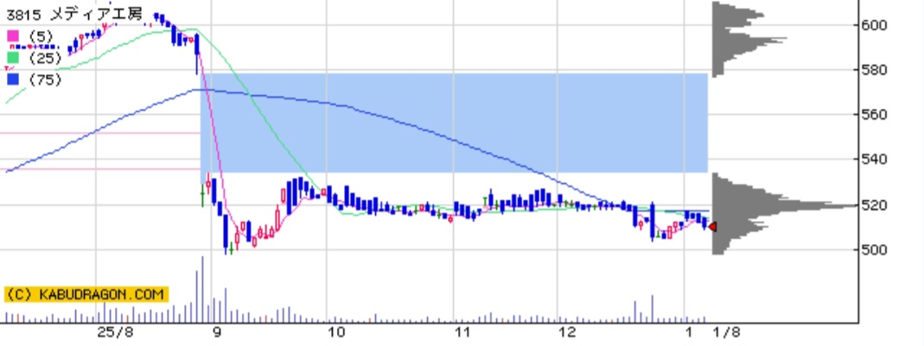This screenshot has width=924, height=346.
Task: Click the month 12 time axis label
Action: (566, 332)
